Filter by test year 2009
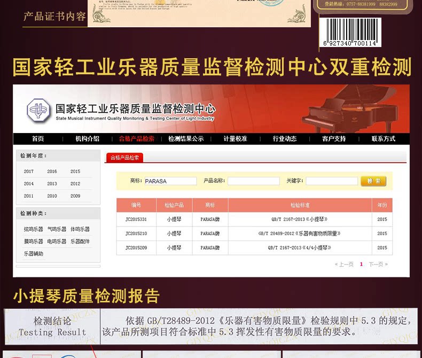 point(75,196)
